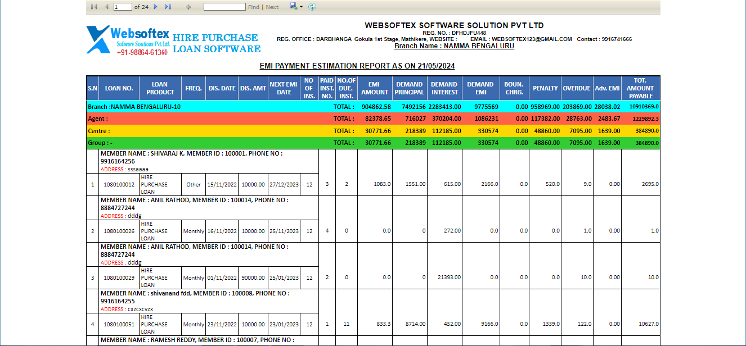Click the back to parent report arrow
This screenshot has height=346, width=746.
[x=188, y=7]
